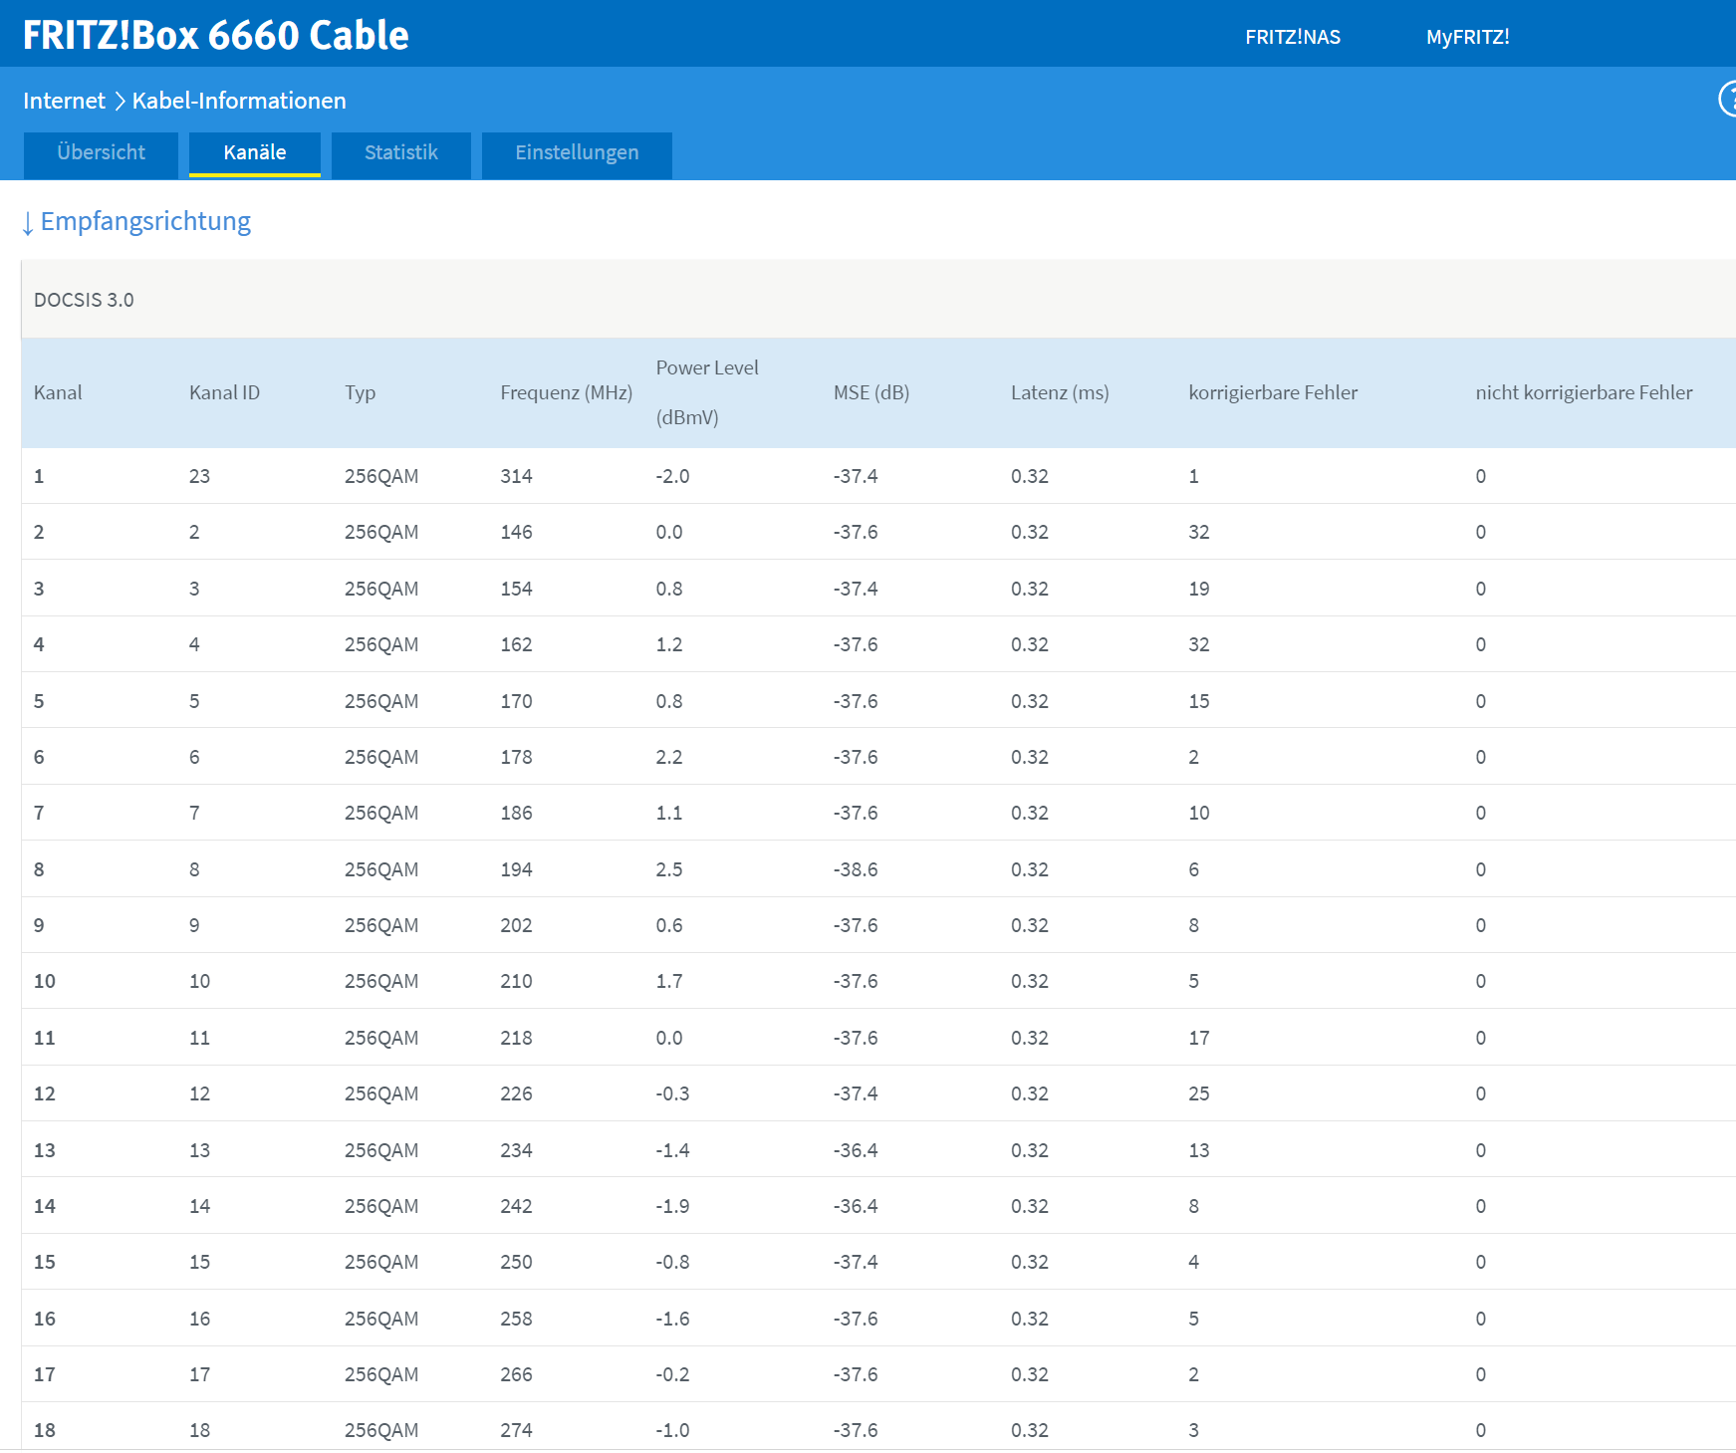The image size is (1736, 1453).
Task: Switch to the Übersicht tab
Action: click(101, 153)
